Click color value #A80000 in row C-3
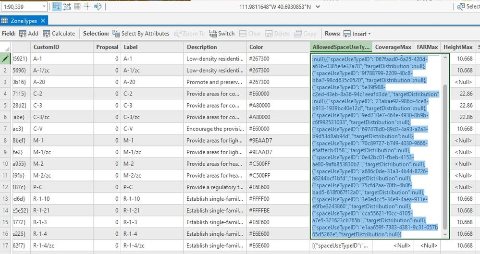 (278, 105)
